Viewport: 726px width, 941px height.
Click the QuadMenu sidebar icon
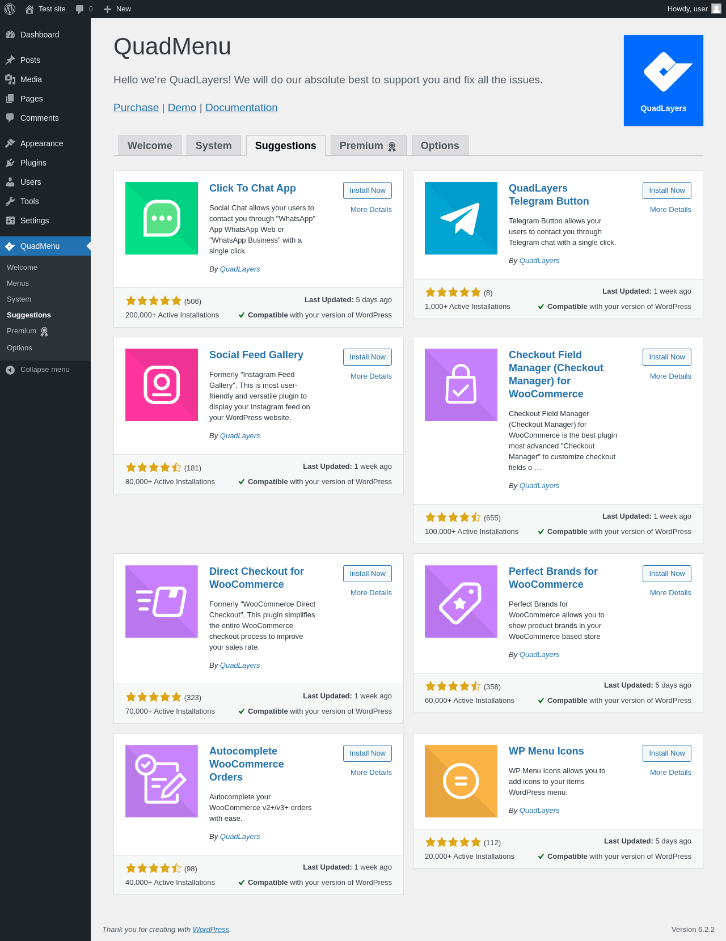point(10,246)
